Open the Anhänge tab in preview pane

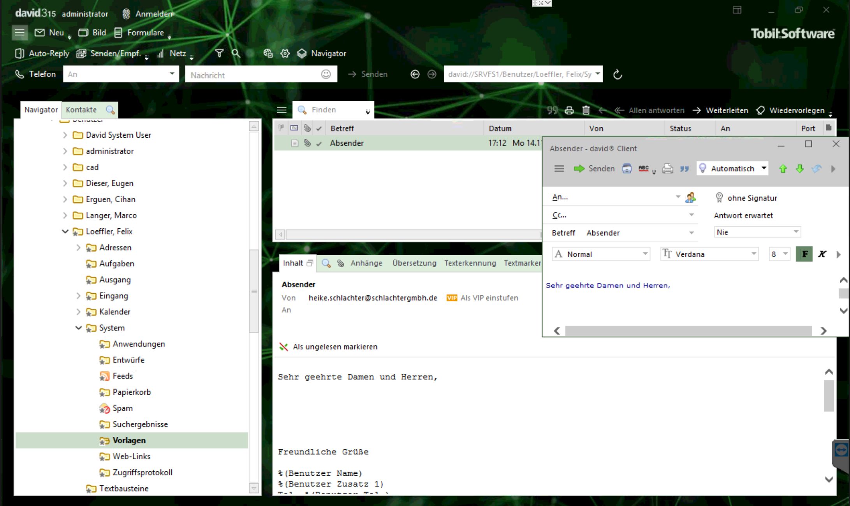point(366,263)
